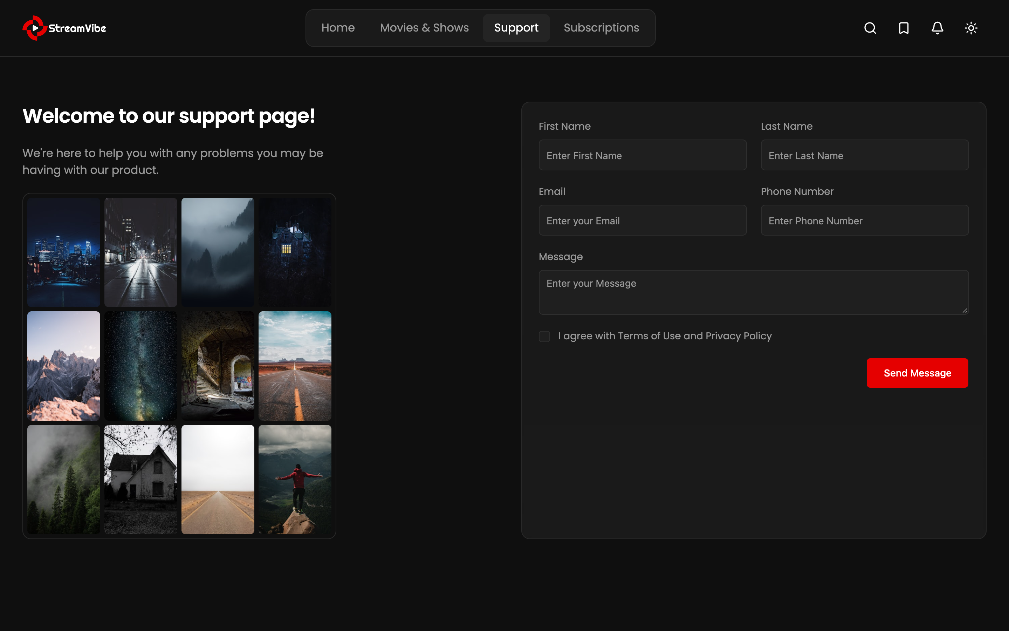Click the 'Welcome to our support page!' heading
1009x631 pixels.
pos(169,116)
